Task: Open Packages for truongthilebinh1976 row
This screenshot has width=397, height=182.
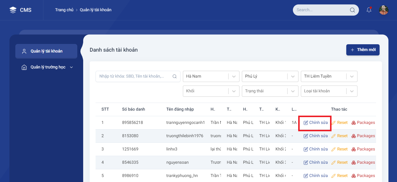Action: coord(363,136)
